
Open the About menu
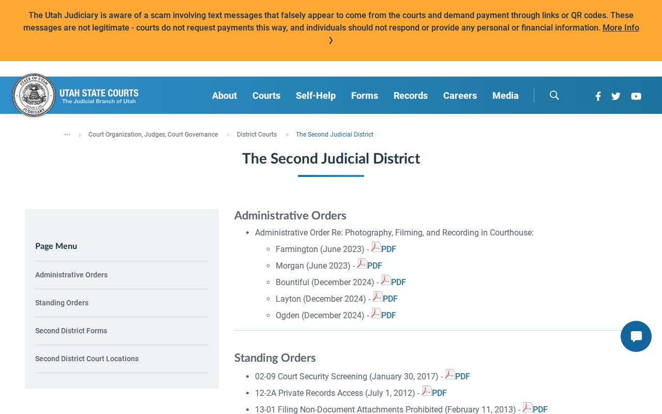(224, 96)
